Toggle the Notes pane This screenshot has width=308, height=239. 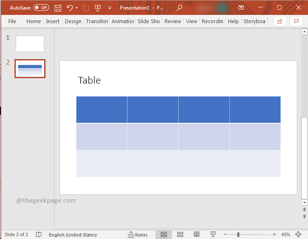click(x=138, y=234)
